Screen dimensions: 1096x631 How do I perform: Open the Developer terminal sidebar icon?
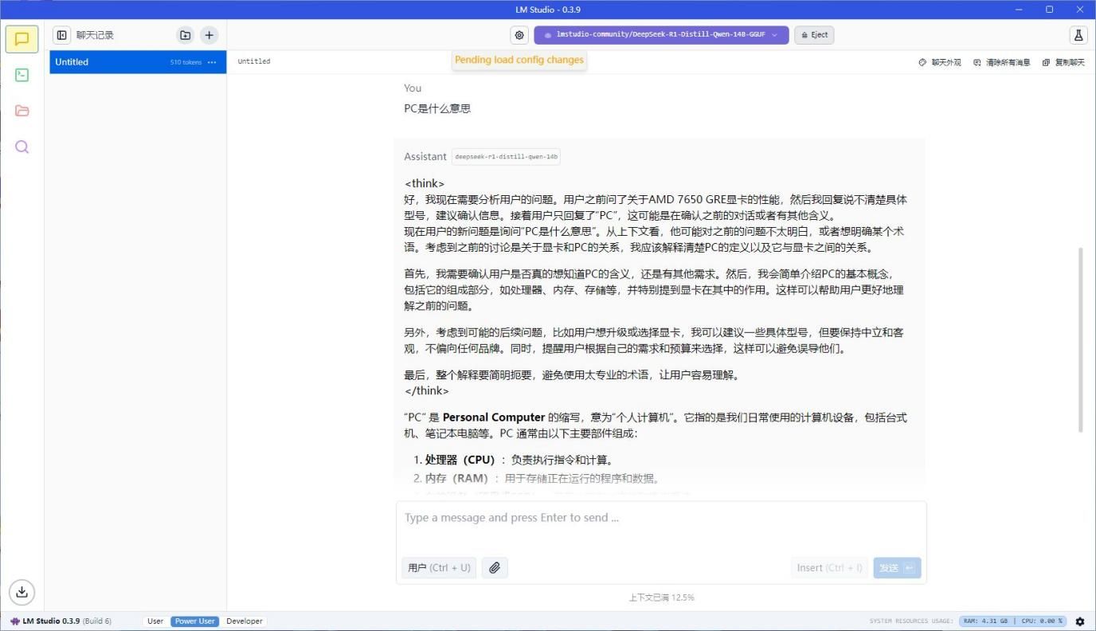click(x=22, y=75)
